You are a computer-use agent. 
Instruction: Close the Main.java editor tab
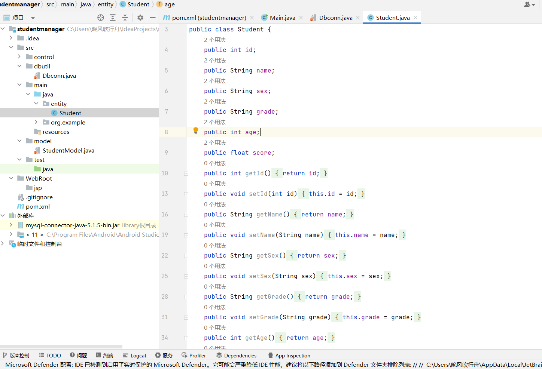coord(301,18)
